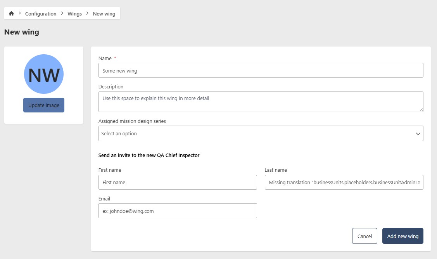Click the 'Name' field label
The width and height of the screenshot is (437, 259).
[105, 58]
